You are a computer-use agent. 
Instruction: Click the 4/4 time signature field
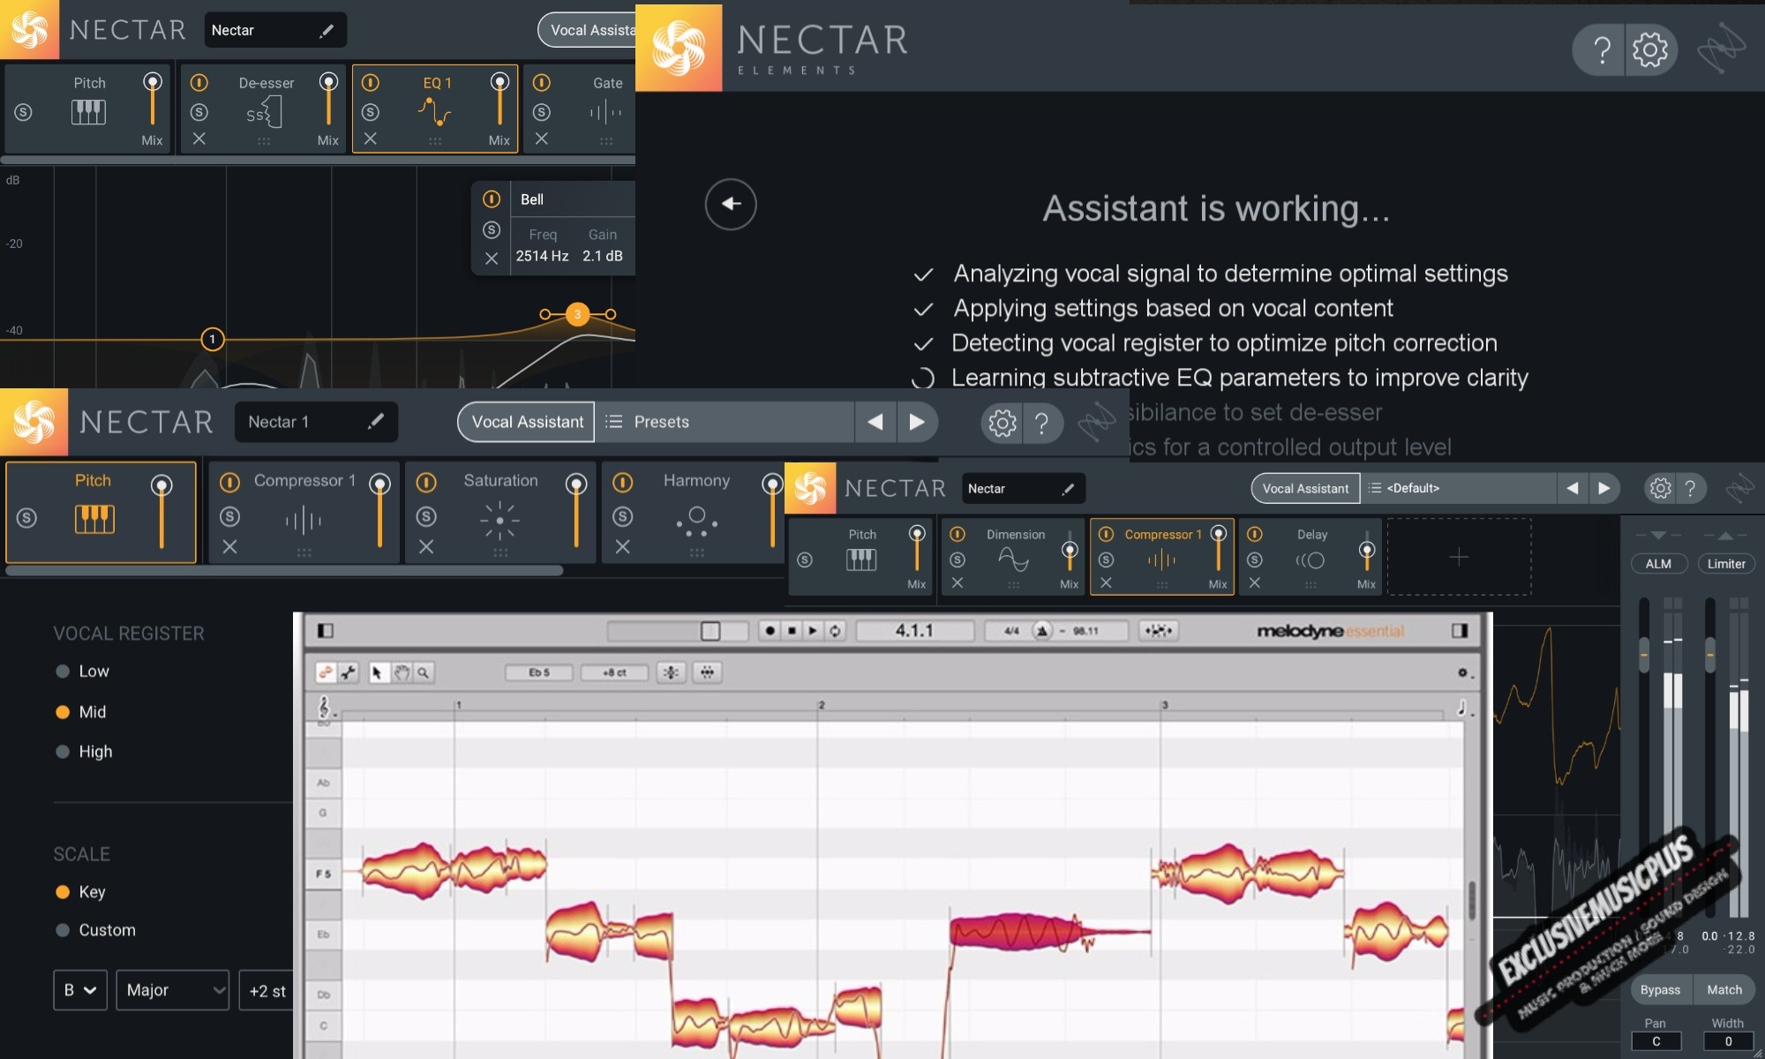(1011, 631)
